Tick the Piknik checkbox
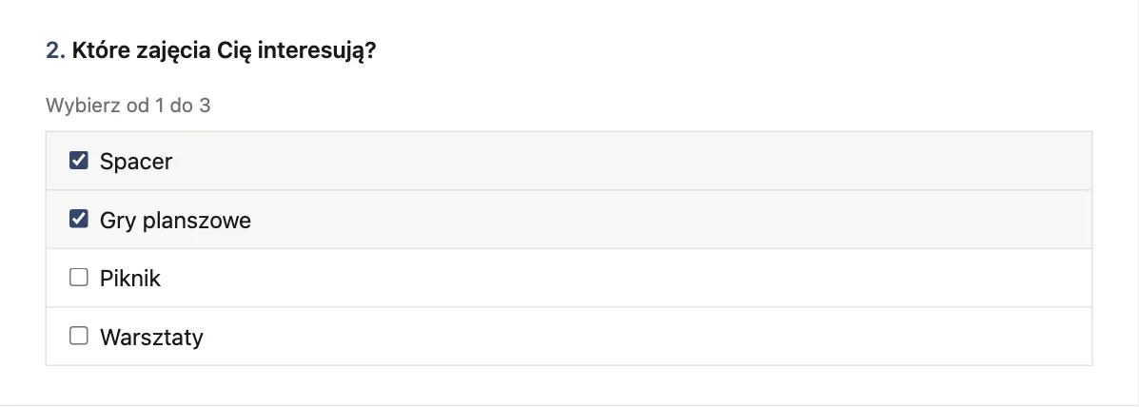Screen dimensions: 1139x407 (78, 277)
